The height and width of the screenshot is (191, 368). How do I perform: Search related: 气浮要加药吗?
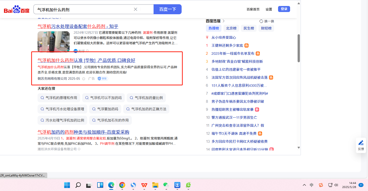point(105,109)
